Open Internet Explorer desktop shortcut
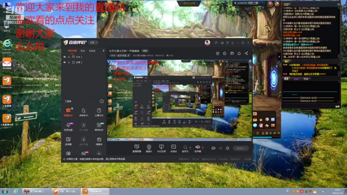Viewport: 347px width, 195px height. (7, 46)
